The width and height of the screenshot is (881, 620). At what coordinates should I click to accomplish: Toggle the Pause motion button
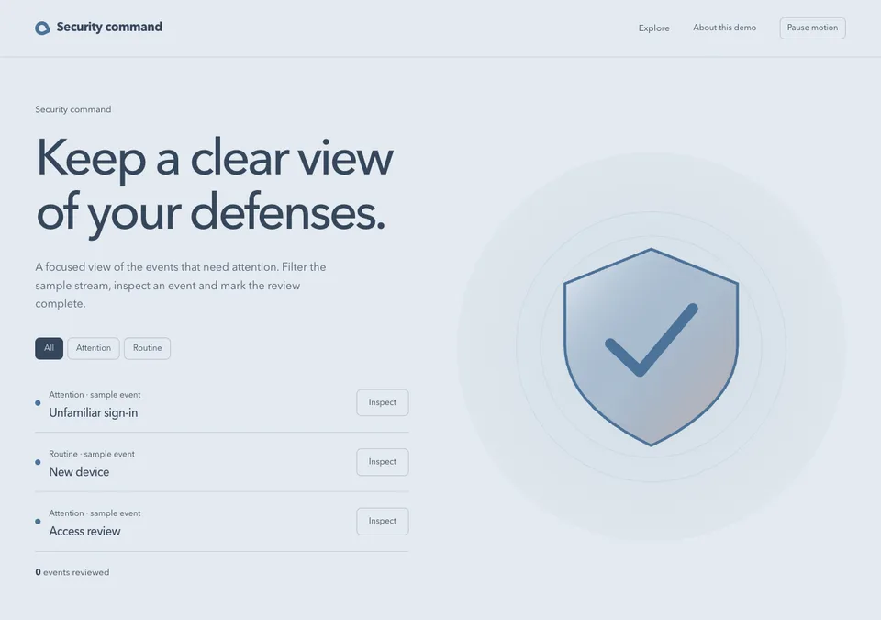tap(812, 28)
